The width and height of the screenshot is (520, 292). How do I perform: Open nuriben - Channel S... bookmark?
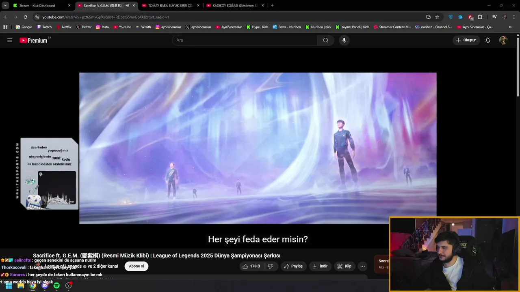(433, 27)
